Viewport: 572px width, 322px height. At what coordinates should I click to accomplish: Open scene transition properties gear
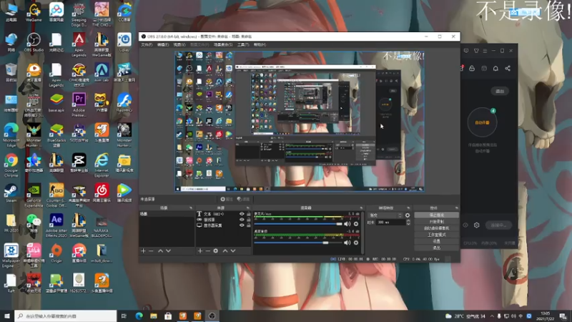[408, 215]
